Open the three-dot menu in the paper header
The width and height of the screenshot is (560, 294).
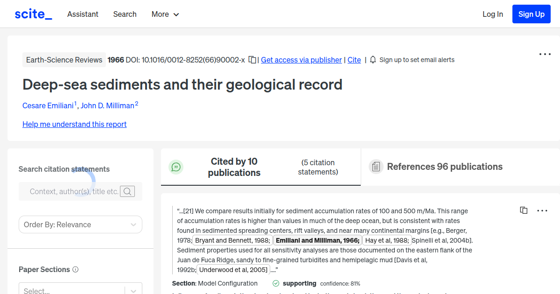click(x=545, y=54)
